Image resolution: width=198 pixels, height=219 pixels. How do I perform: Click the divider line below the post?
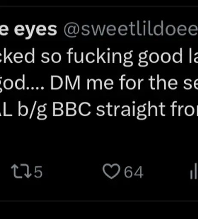99,201
